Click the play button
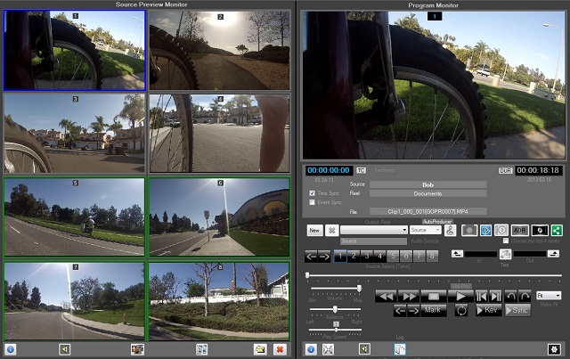 (x=460, y=296)
